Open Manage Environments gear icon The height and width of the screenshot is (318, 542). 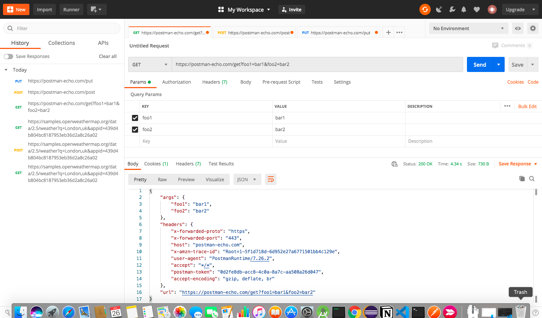click(533, 28)
